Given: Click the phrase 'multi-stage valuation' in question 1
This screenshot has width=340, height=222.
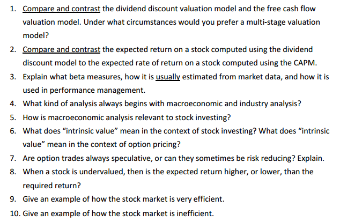Looking at the screenshot, I should pos(283,22).
